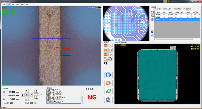Click the green double-arrow export icon
202x109 pixels.
click(x=108, y=91)
